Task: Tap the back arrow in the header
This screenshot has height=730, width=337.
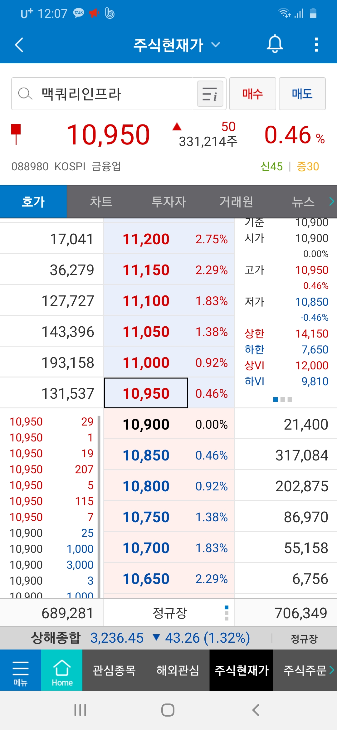Action: coord(19,45)
